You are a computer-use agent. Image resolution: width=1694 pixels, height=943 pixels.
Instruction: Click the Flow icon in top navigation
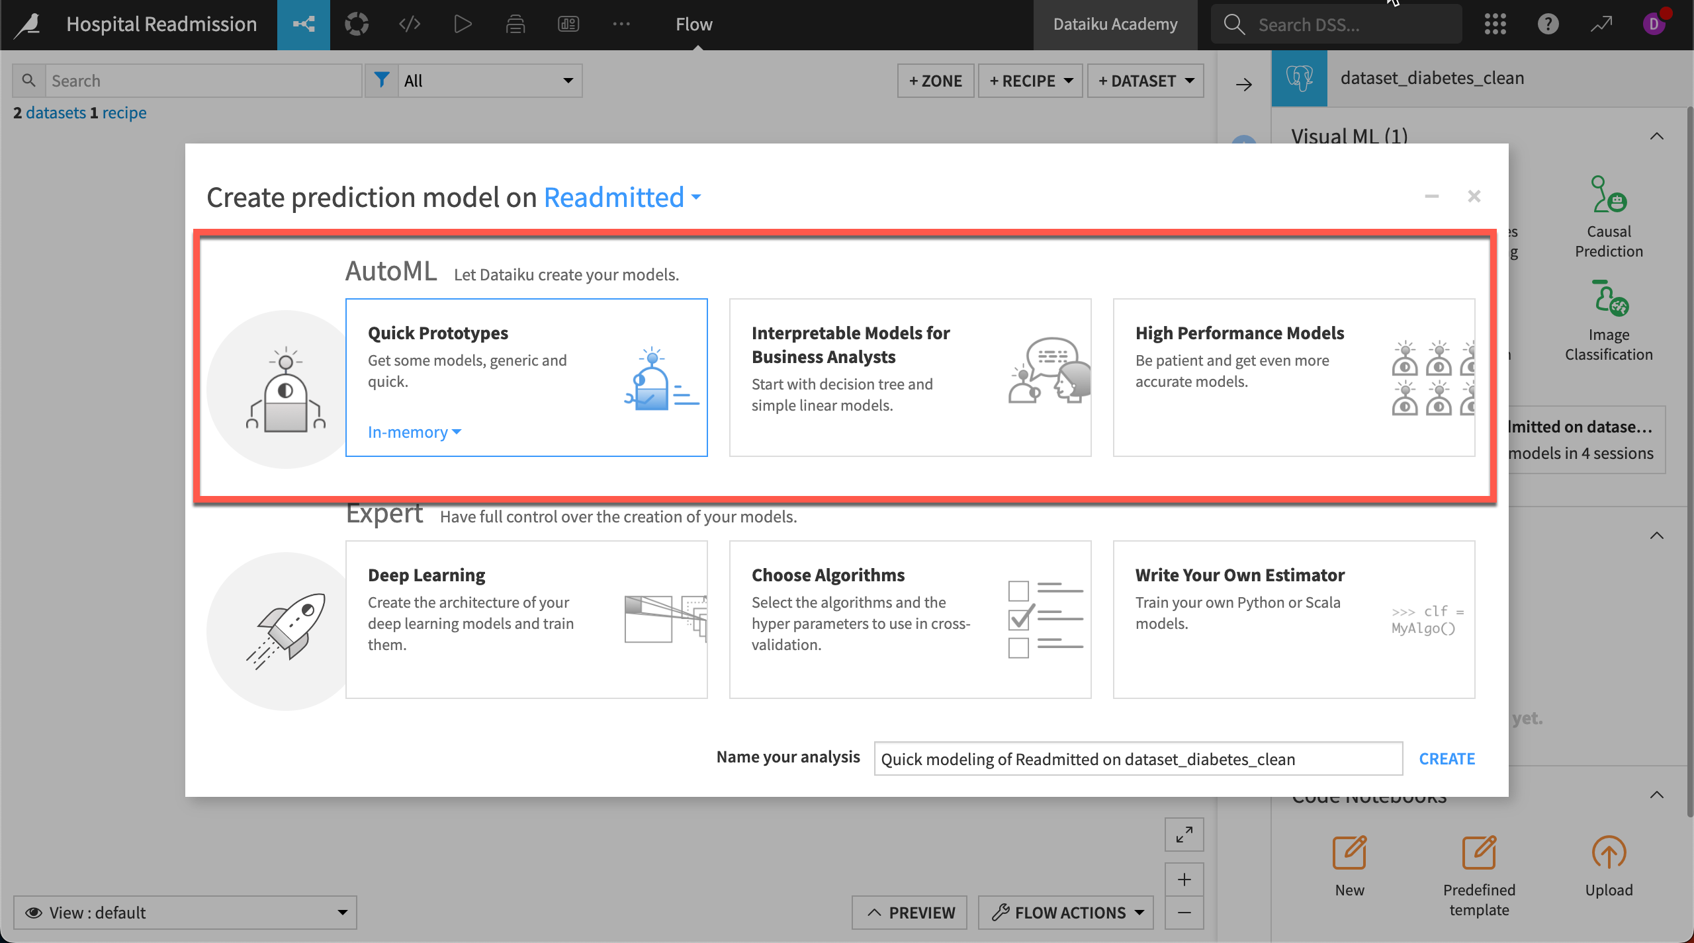coord(304,24)
